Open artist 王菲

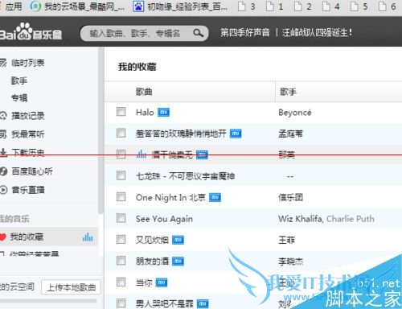pyautogui.click(x=286, y=240)
